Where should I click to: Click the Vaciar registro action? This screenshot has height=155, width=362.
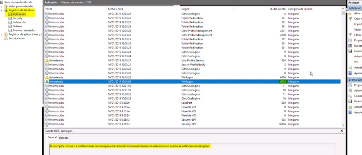point(357,29)
